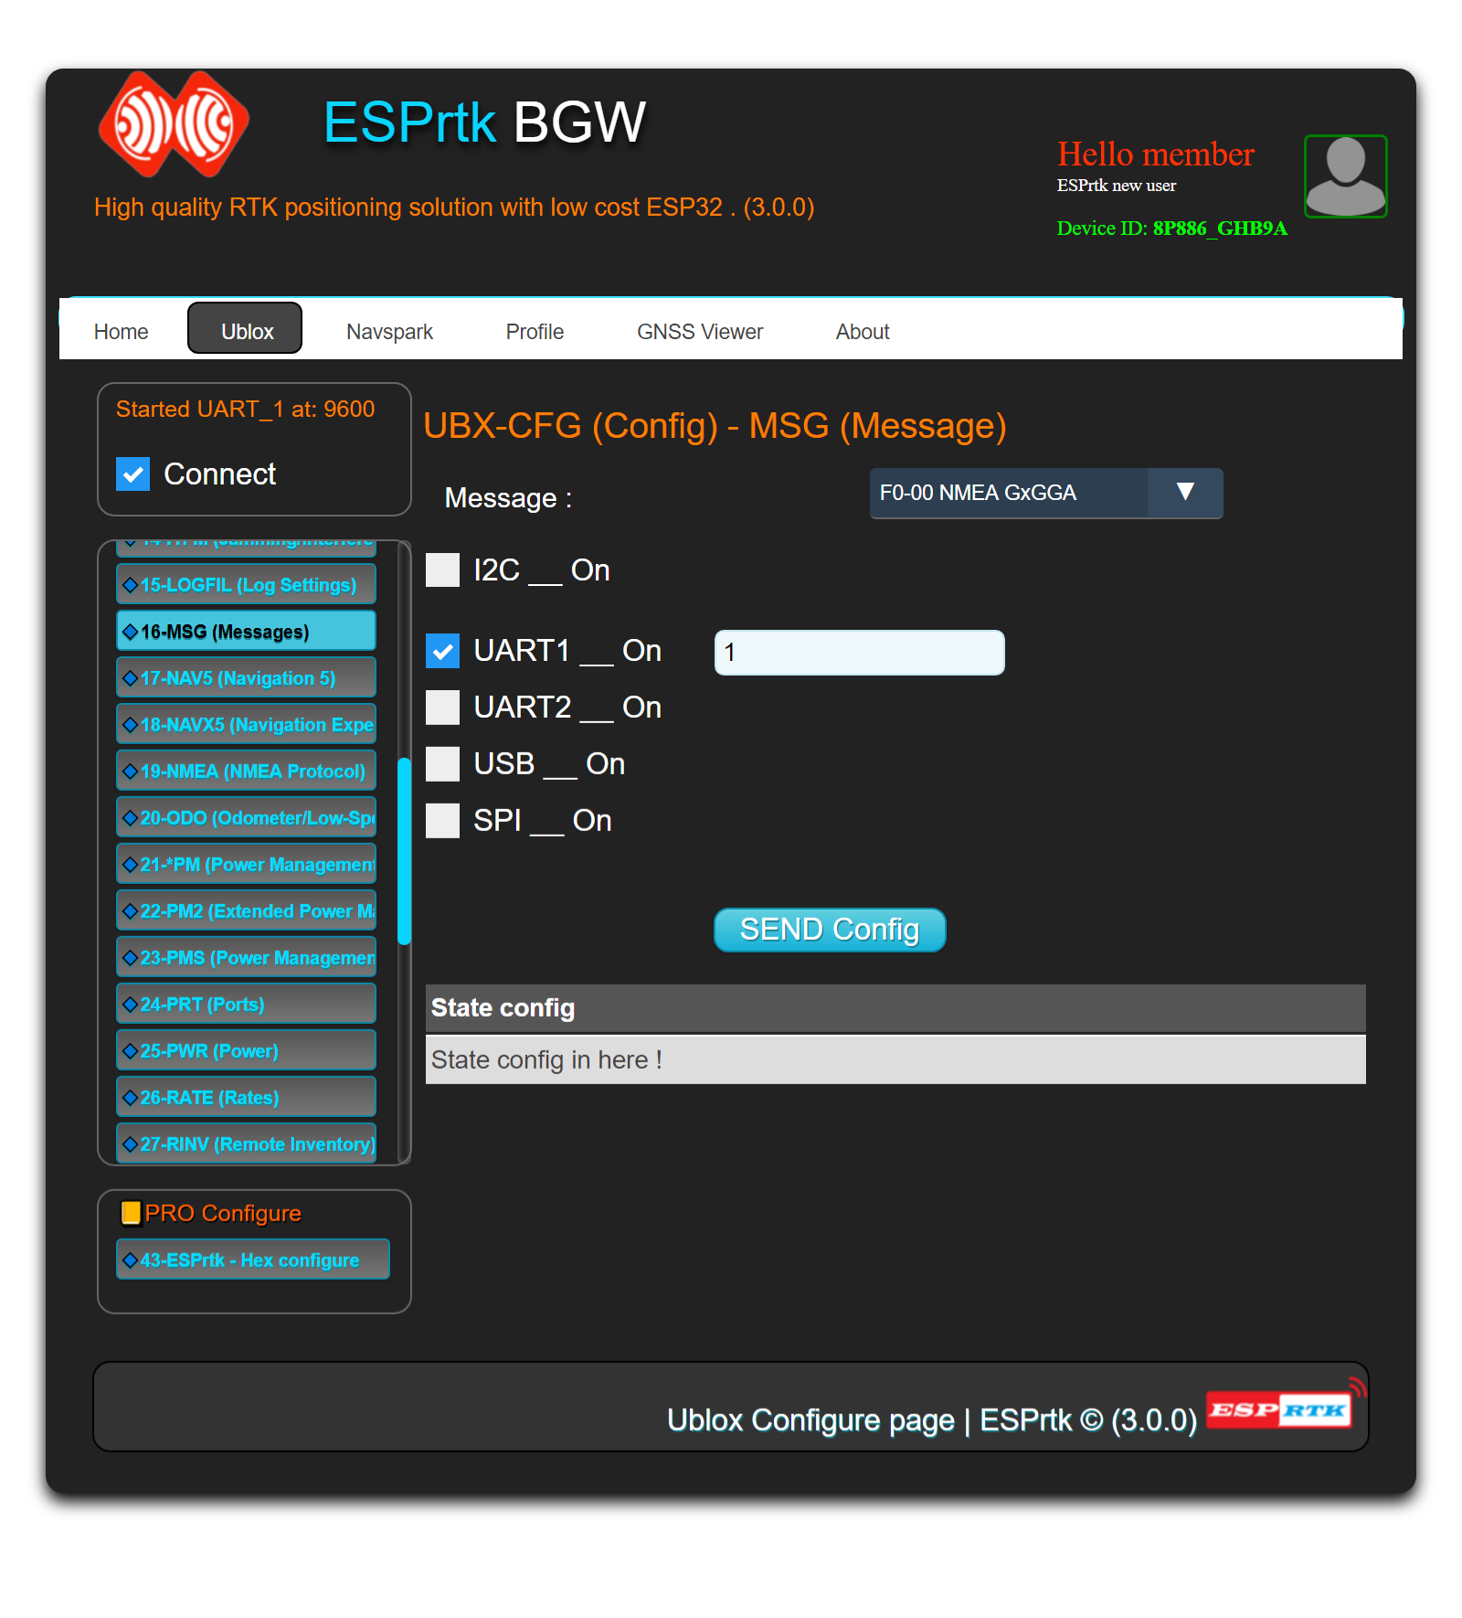Enable the USB On checkbox
This screenshot has width=1462, height=1618.
(443, 764)
